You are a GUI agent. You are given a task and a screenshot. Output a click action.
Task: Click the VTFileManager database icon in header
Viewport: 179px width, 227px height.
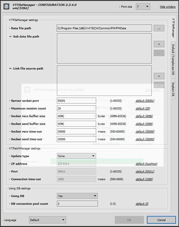pyautogui.click(x=6, y=7)
